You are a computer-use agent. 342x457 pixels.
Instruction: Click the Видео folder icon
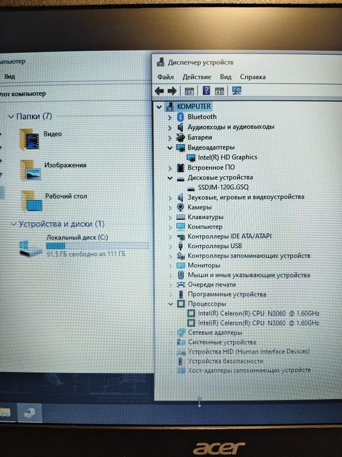29,139
